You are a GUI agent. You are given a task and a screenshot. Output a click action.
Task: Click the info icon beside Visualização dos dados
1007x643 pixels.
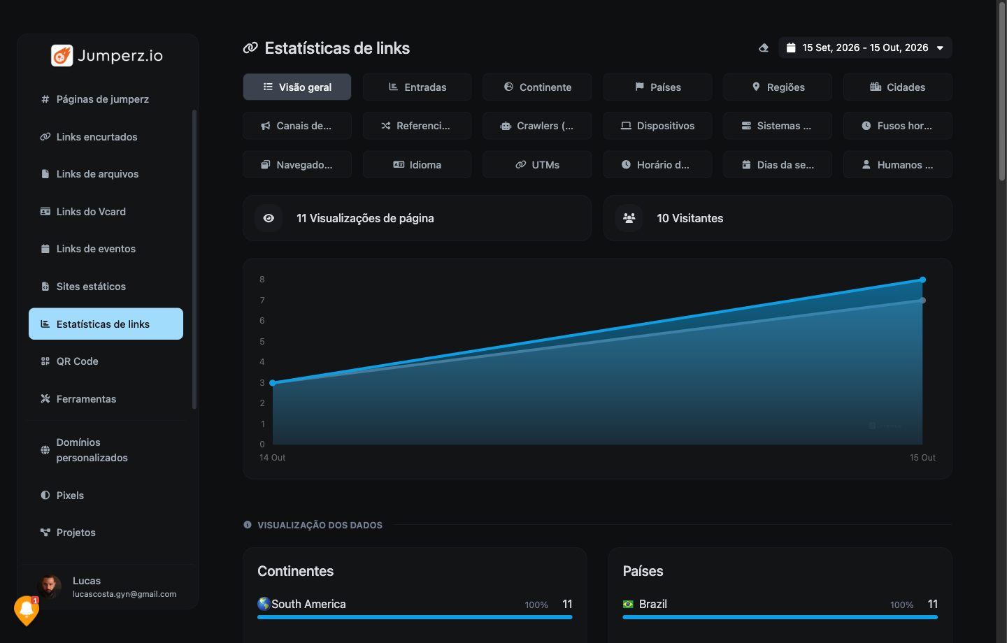248,525
